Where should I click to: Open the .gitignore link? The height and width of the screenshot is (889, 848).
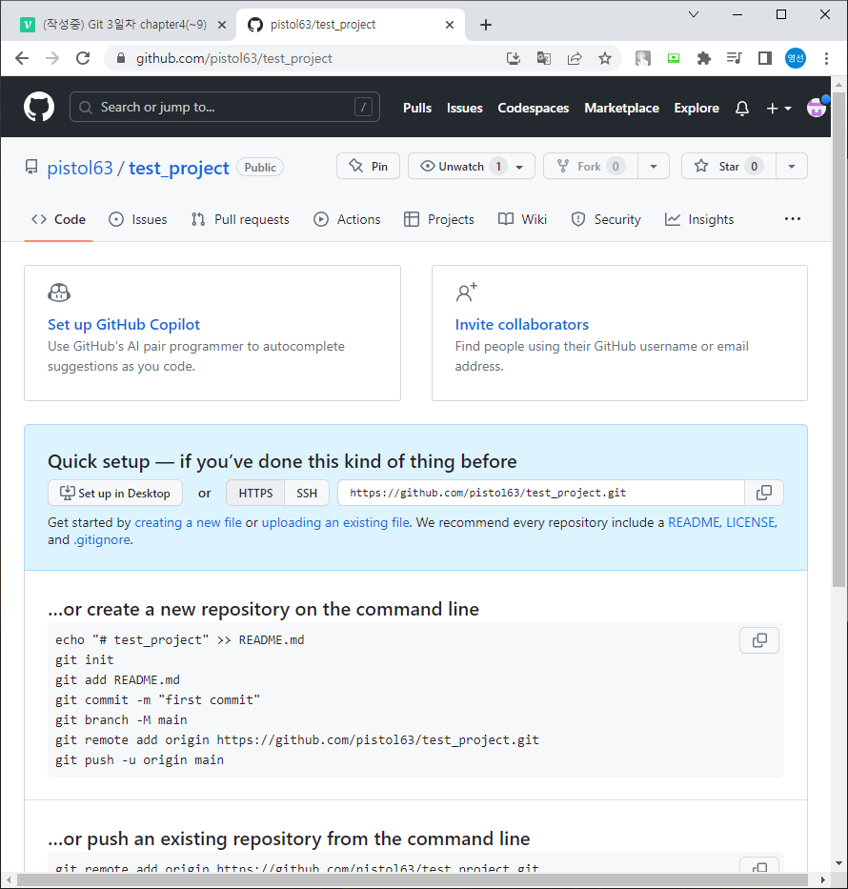(x=101, y=539)
